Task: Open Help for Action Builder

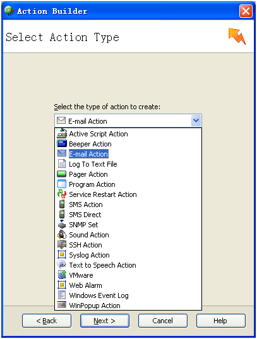Action: coord(221,321)
